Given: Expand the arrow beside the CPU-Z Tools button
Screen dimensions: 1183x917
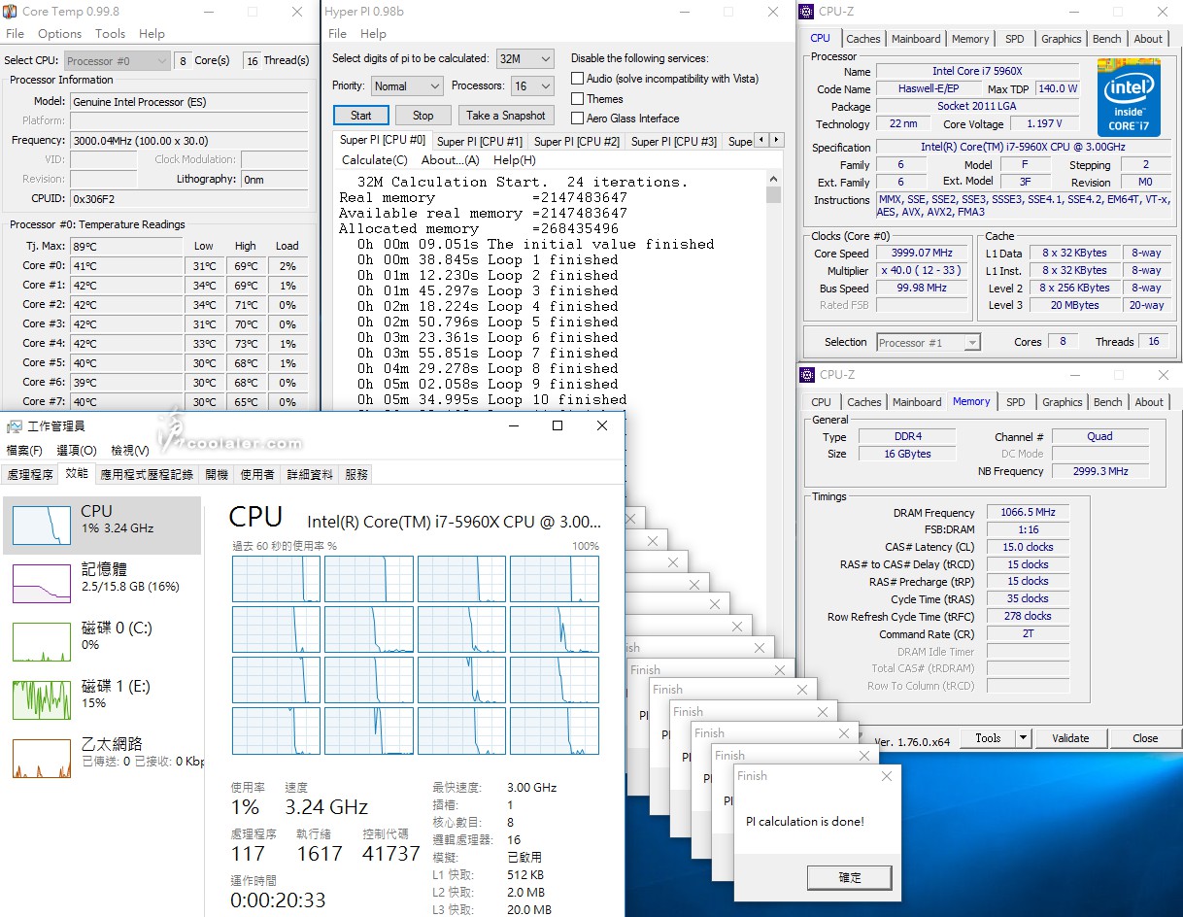Looking at the screenshot, I should (1022, 738).
